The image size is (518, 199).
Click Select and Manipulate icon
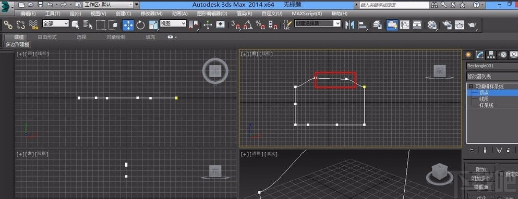point(208,25)
